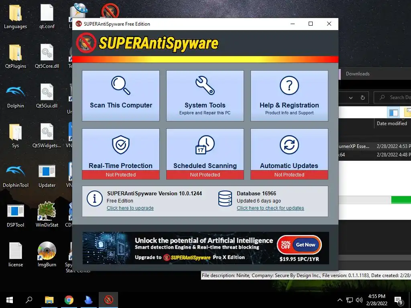Switch to Downloads tab in Explorer window

click(358, 74)
